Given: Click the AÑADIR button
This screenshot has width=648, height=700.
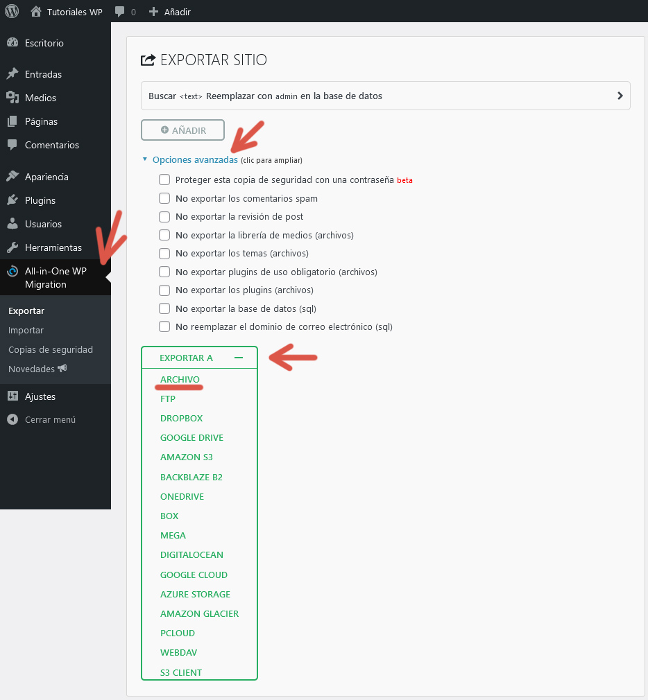Looking at the screenshot, I should click(x=182, y=130).
